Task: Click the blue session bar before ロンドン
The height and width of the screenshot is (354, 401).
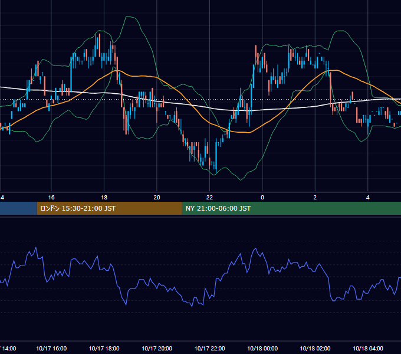Action: point(18,208)
